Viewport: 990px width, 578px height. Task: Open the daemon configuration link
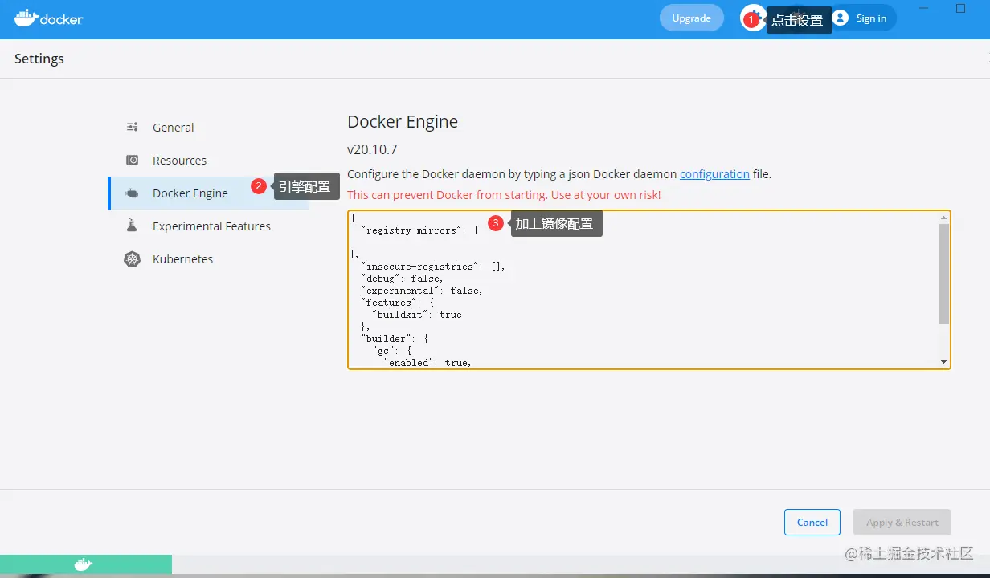click(714, 173)
